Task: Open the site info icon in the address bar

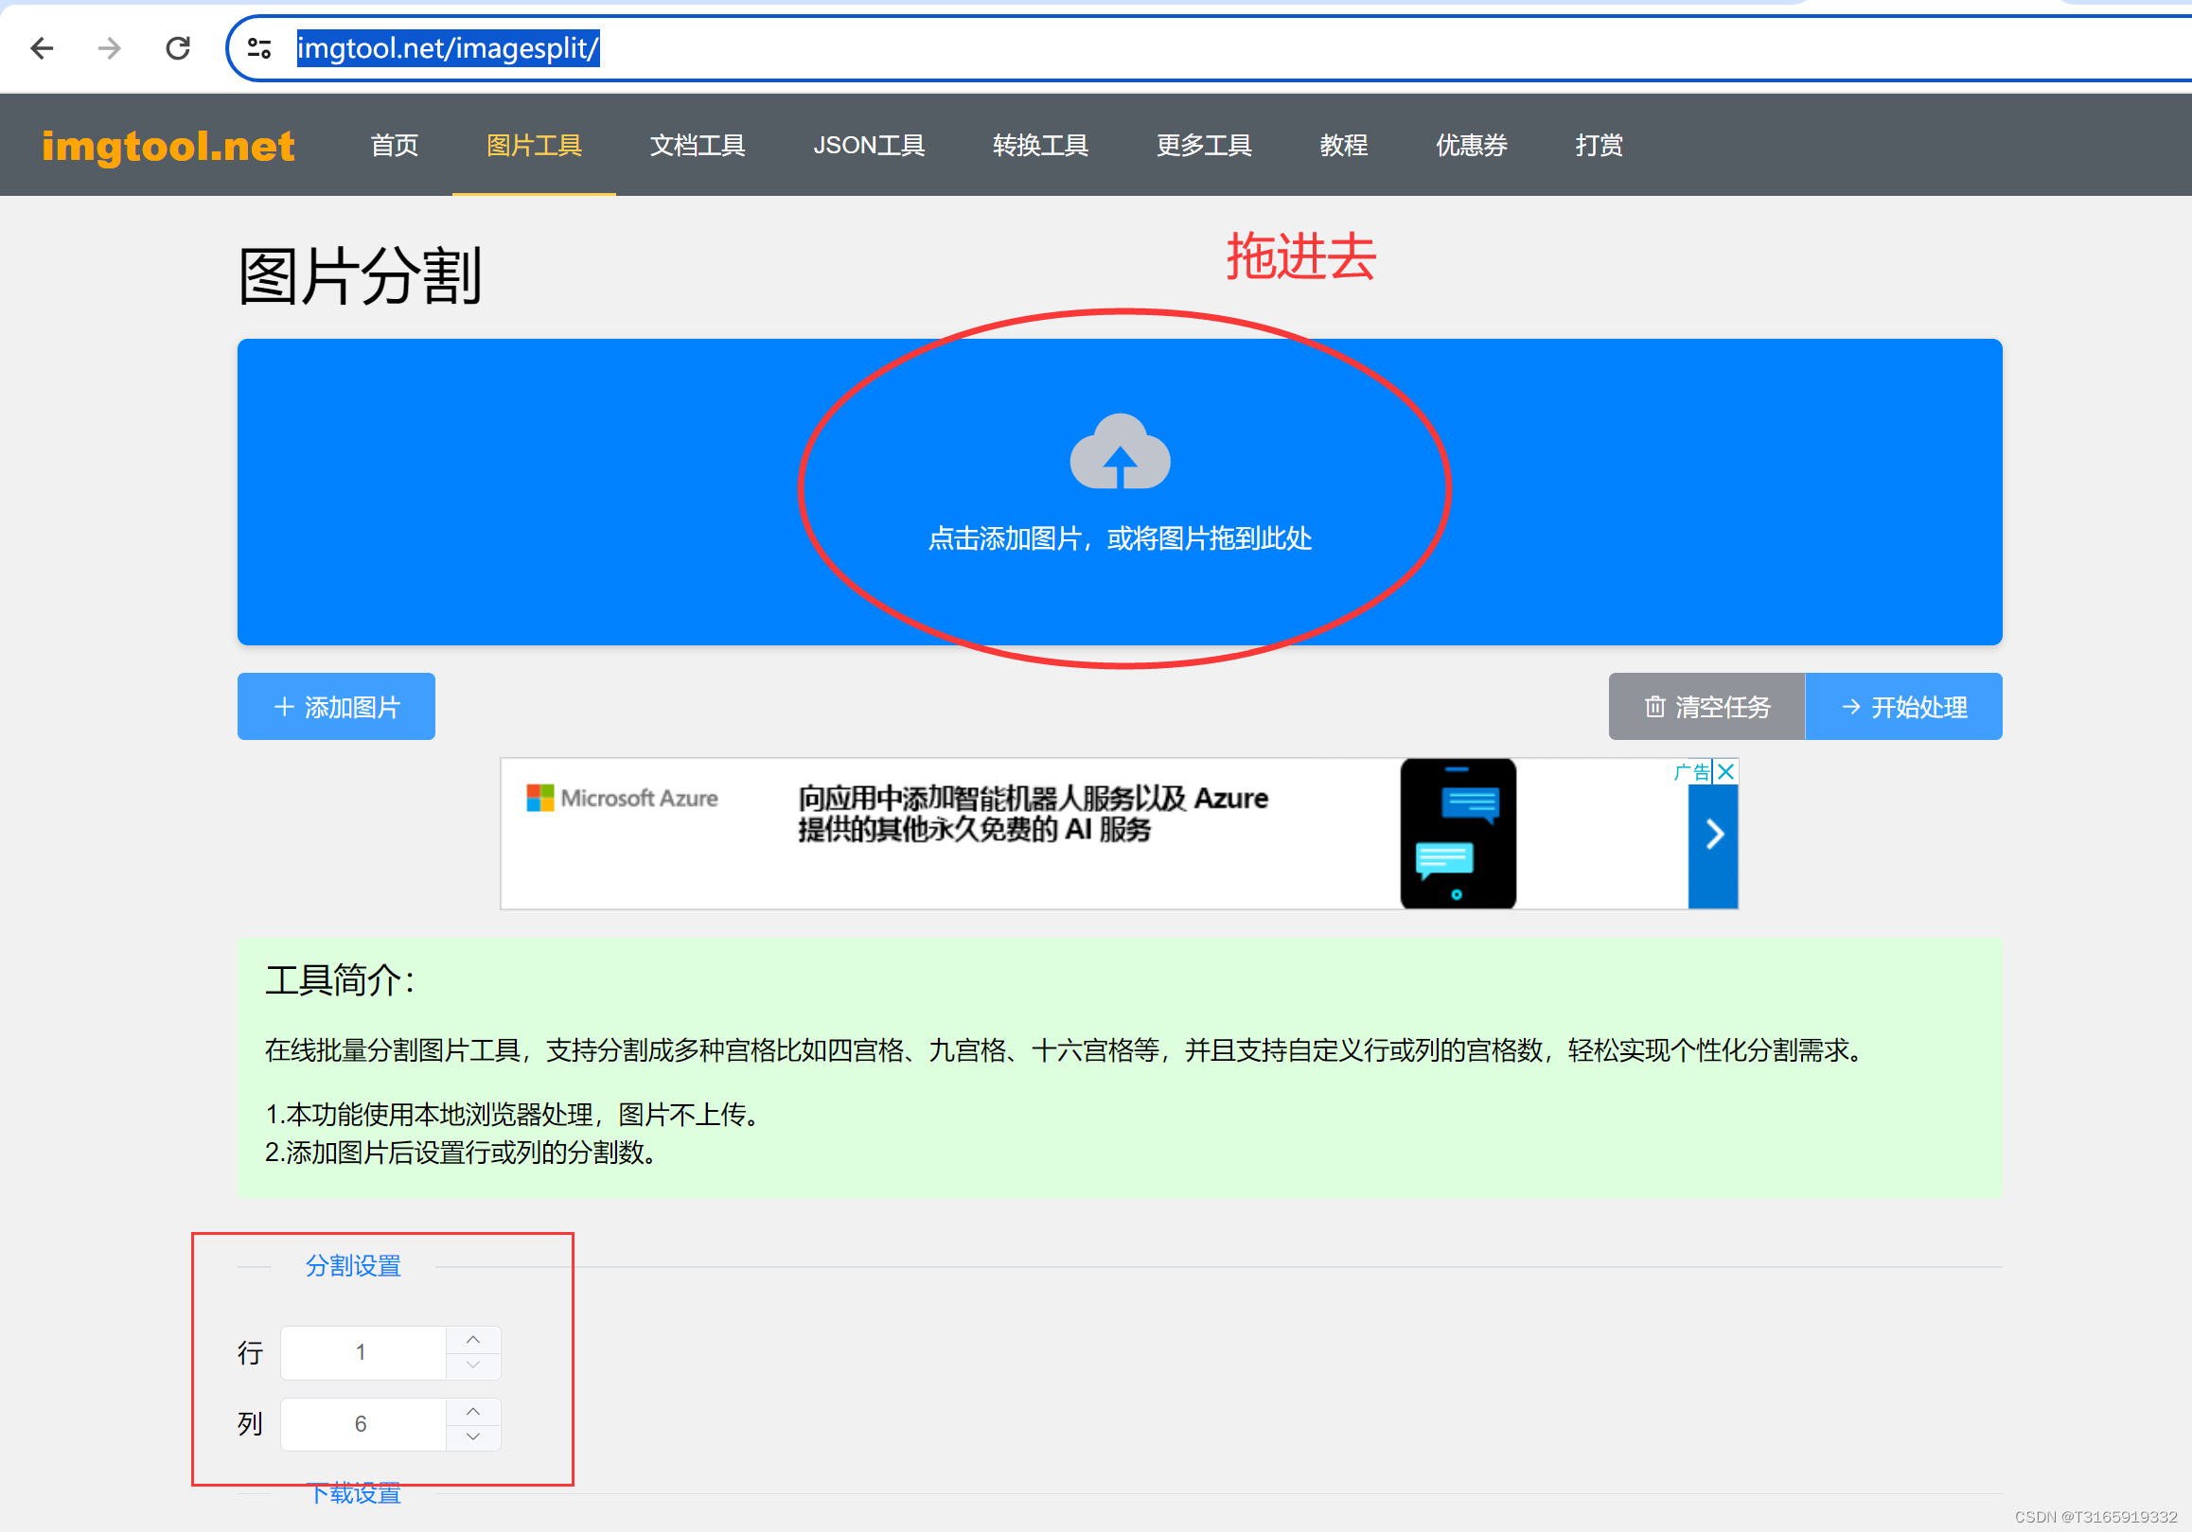Action: [x=258, y=47]
